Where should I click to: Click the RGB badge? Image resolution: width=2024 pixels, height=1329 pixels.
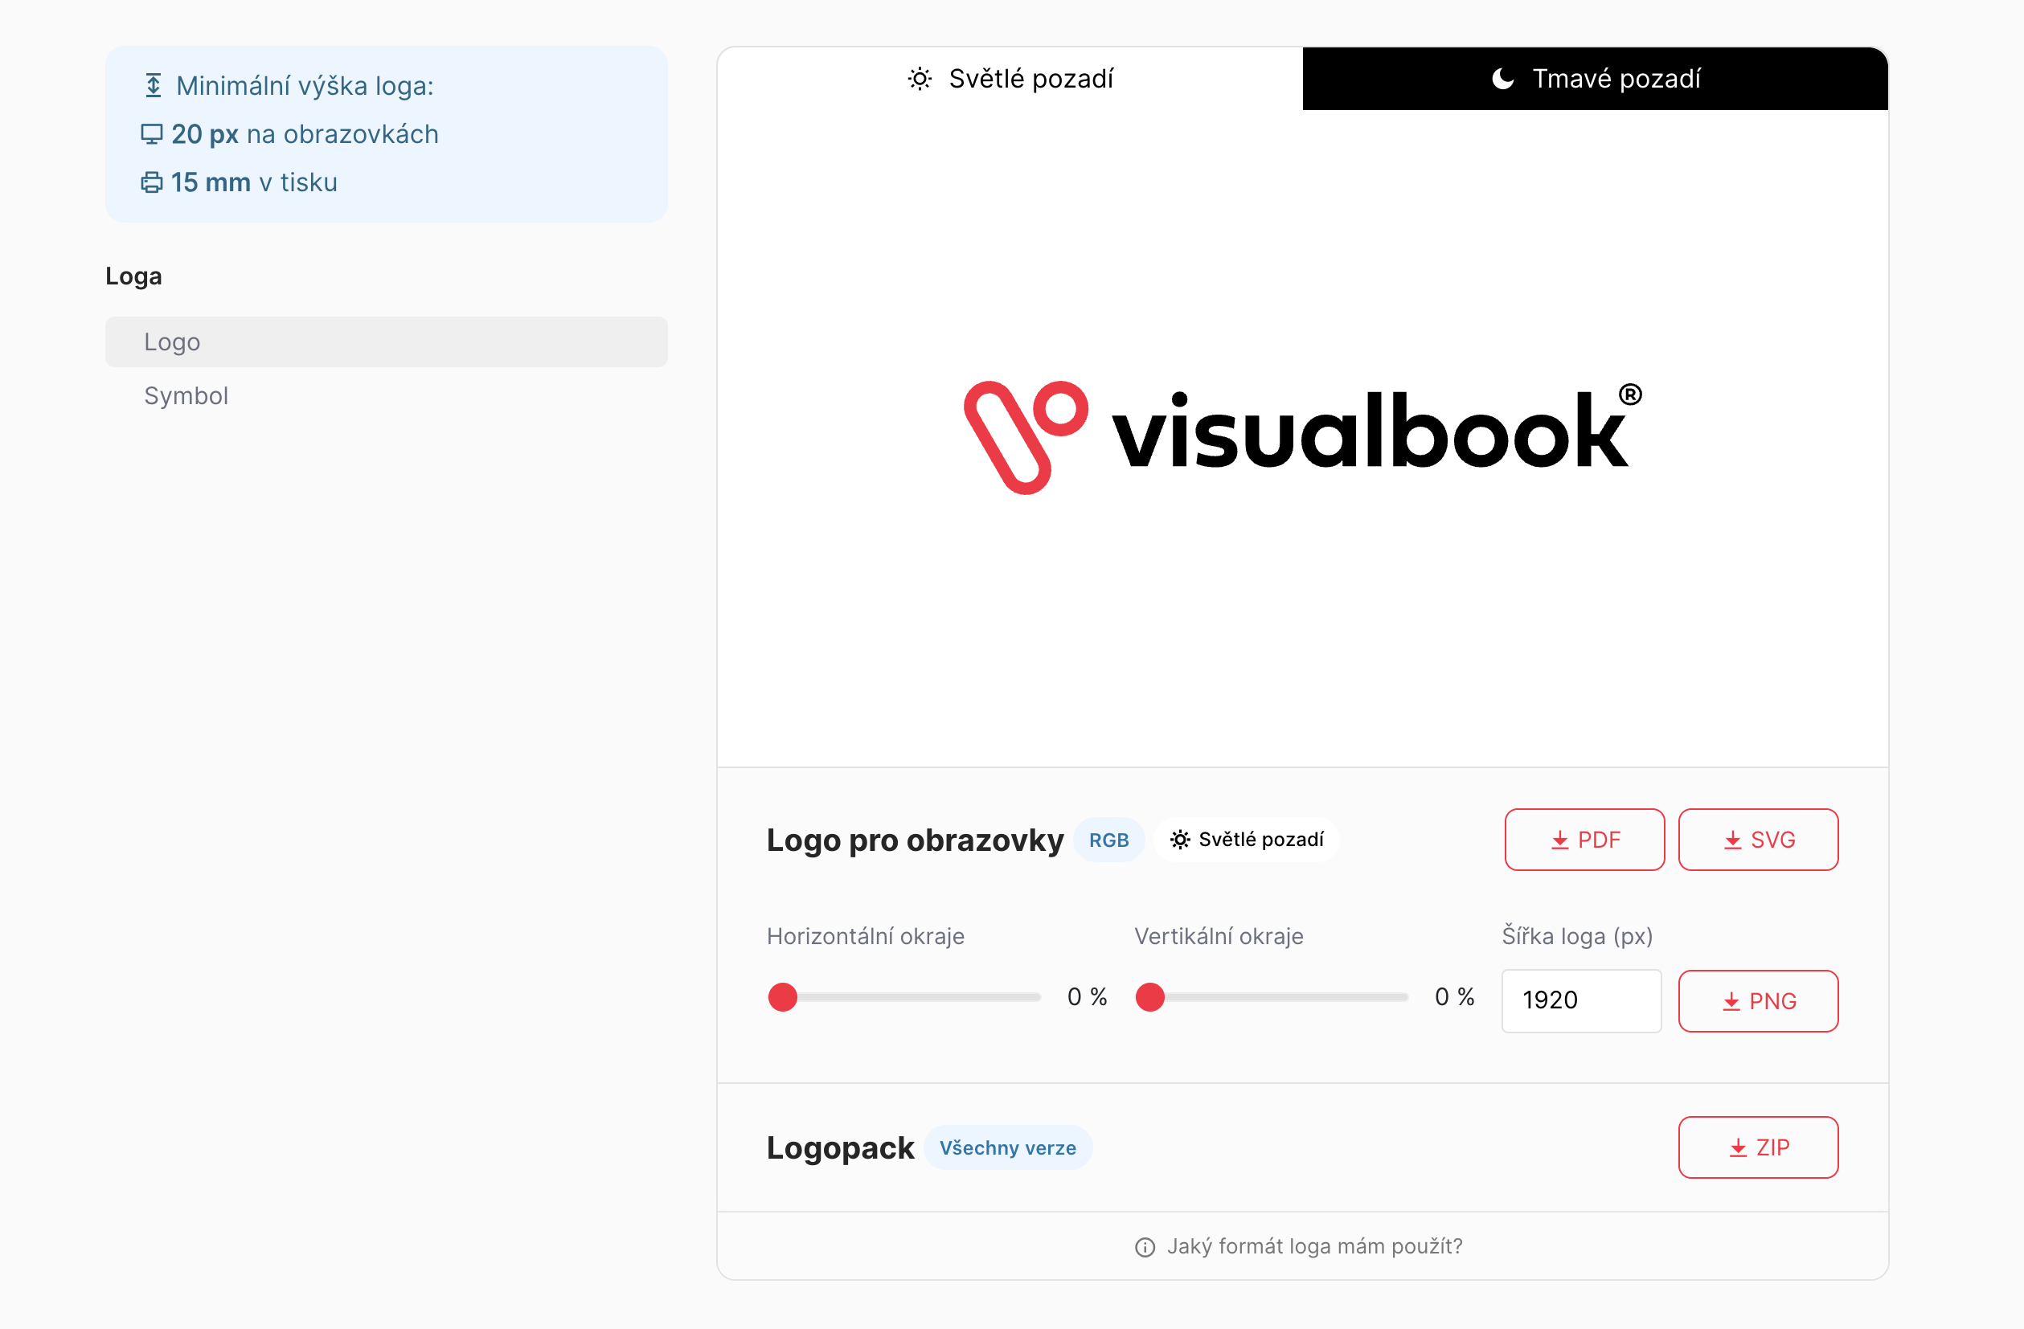[1109, 839]
